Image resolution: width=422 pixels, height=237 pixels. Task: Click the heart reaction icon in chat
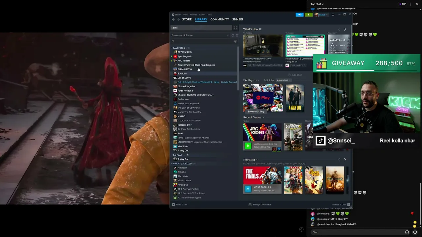point(415,232)
